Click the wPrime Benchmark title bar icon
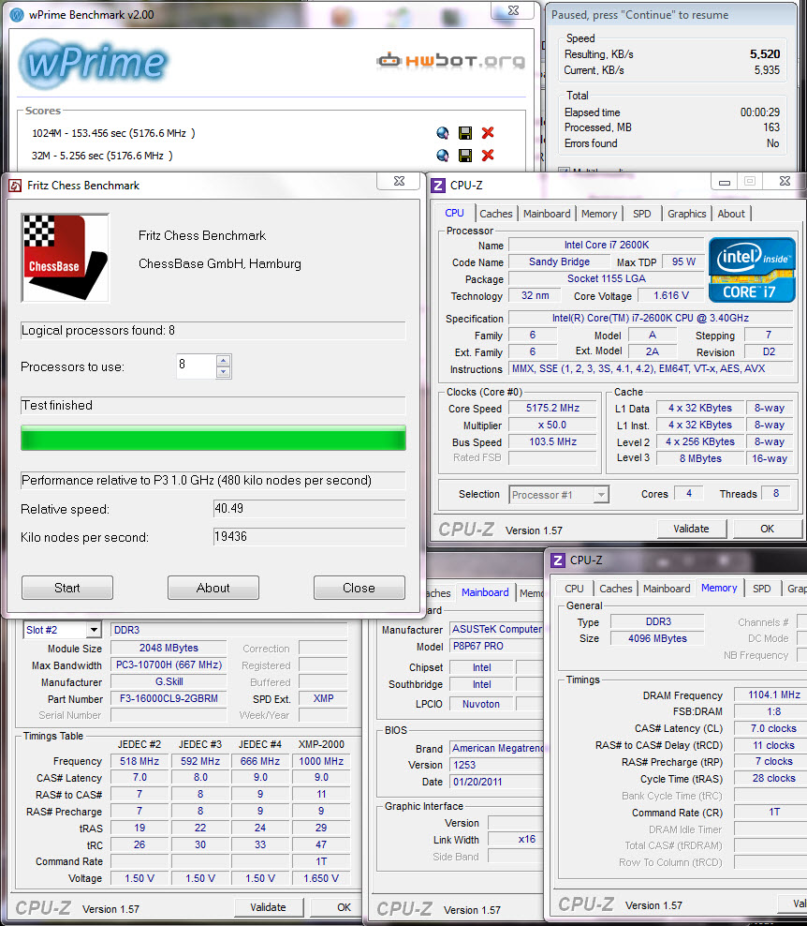Screen dimensions: 807x926 tap(17, 15)
